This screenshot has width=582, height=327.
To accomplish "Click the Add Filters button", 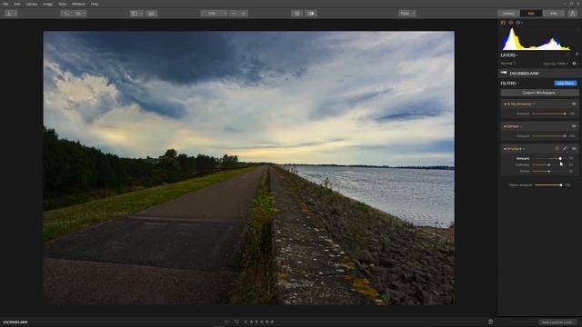I will [x=566, y=84].
